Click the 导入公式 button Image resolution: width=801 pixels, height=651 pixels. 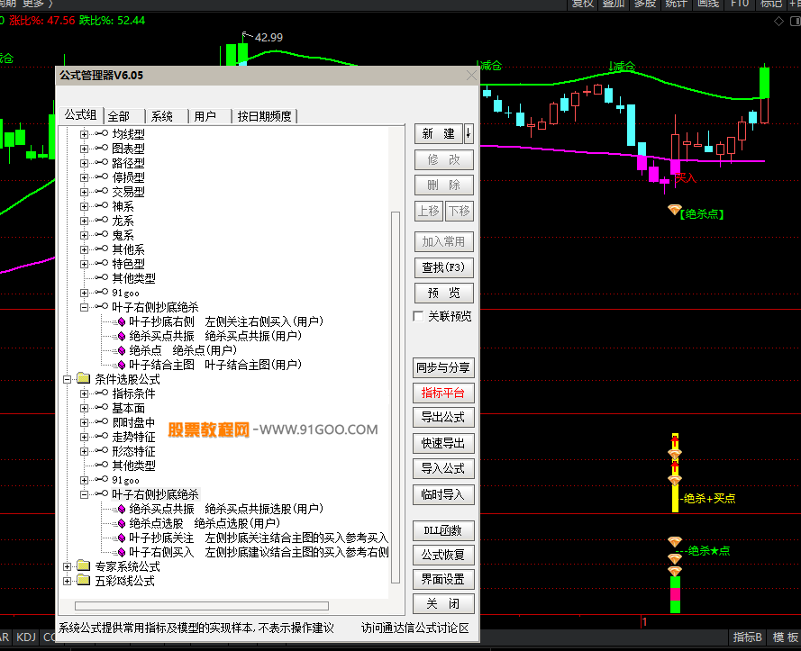[443, 468]
